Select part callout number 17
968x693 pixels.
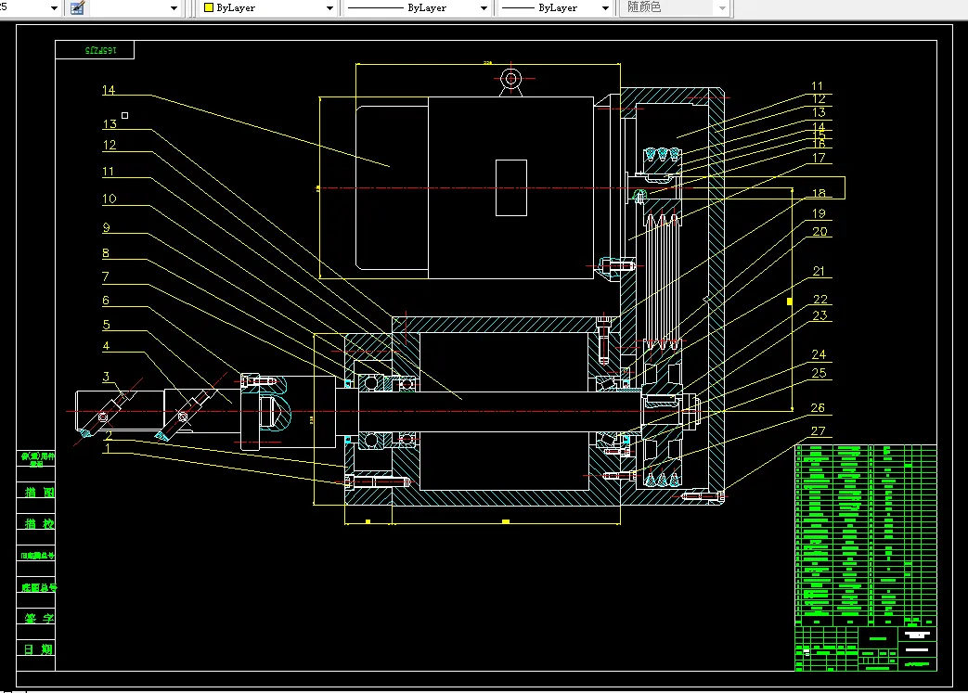[x=819, y=158]
